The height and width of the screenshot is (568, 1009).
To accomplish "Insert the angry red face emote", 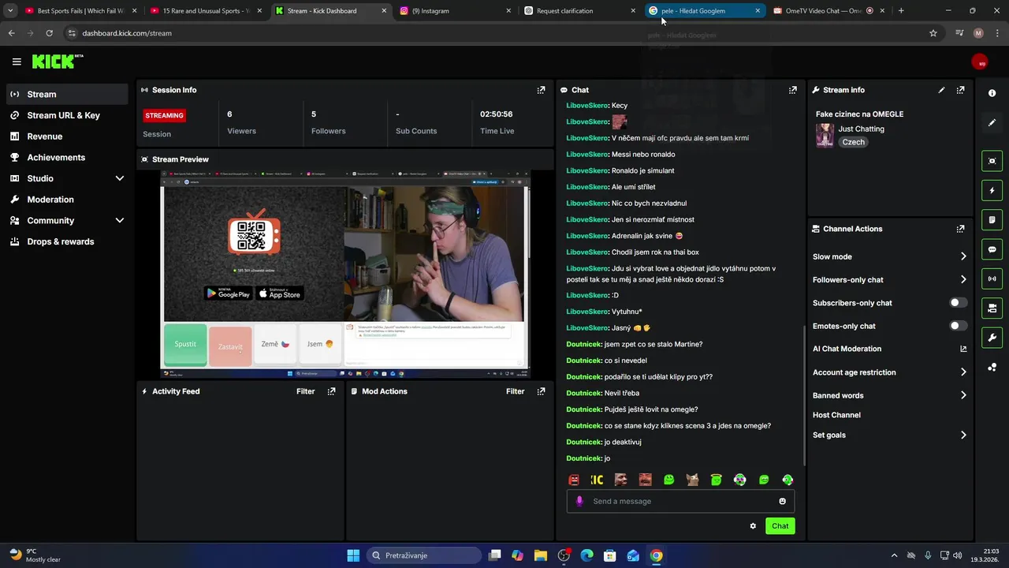I will [574, 480].
